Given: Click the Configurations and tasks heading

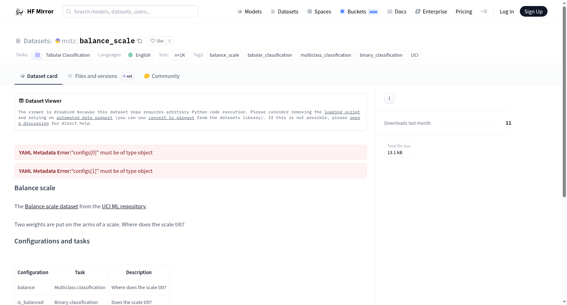Looking at the screenshot, I should [x=52, y=241].
